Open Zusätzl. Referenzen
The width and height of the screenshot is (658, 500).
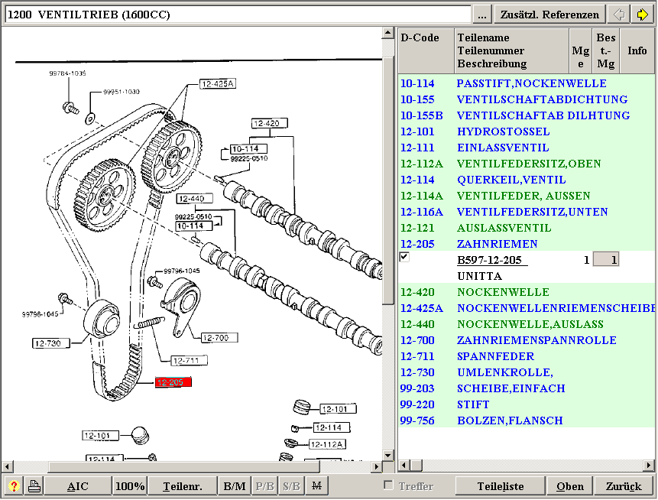[550, 15]
